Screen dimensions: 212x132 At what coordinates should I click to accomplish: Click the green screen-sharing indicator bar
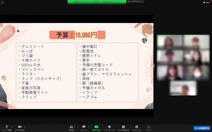[x=97, y=2]
